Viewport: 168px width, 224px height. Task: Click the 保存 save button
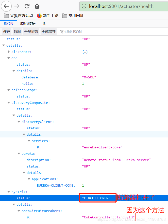pos(7,32)
